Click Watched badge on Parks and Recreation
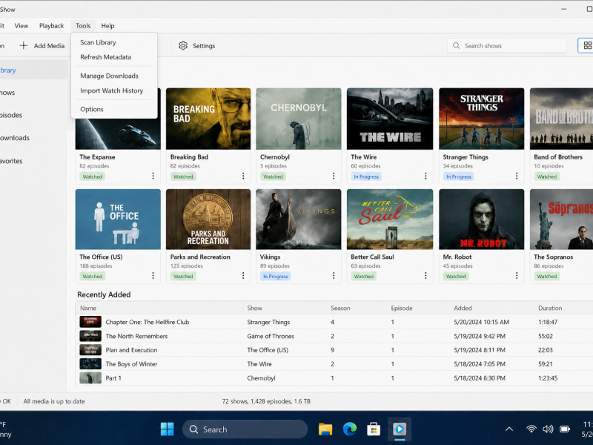Viewport: 593px width, 445px height. point(183,276)
